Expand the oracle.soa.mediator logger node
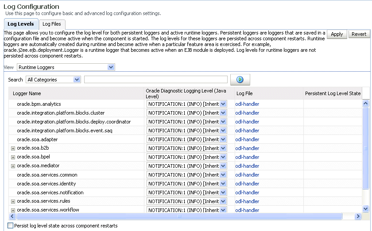The image size is (372, 231). 13,166
